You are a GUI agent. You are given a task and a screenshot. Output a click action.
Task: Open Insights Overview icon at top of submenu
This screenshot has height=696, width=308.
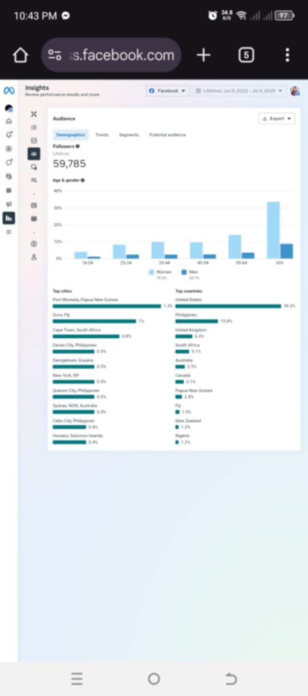(34, 114)
